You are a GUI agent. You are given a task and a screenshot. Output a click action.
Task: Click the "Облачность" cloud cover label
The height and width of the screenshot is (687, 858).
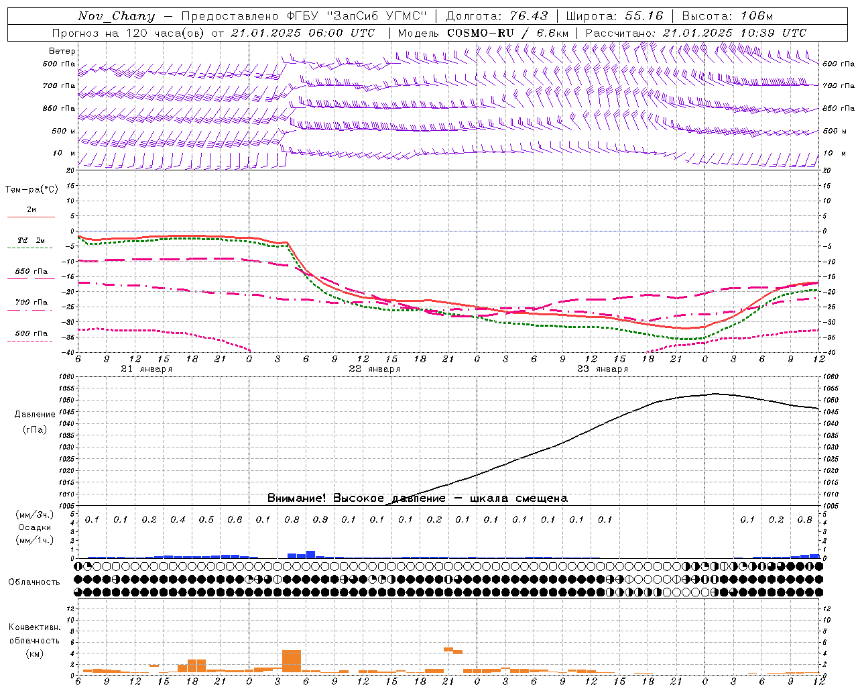(34, 582)
